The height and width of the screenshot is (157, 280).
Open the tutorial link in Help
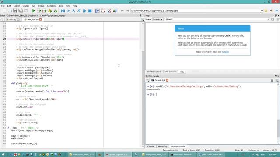point(225,52)
